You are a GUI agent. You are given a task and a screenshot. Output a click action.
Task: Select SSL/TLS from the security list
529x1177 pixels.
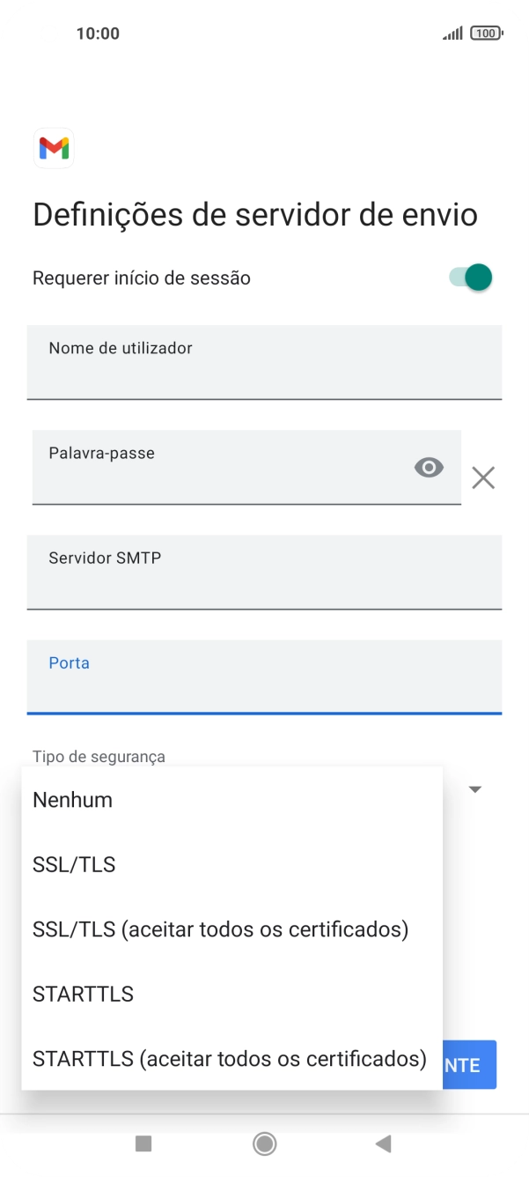pos(73,864)
